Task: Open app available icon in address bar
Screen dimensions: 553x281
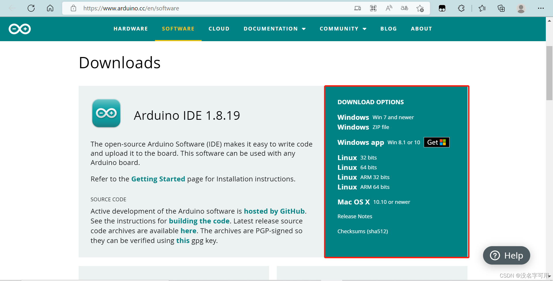Action: click(357, 8)
